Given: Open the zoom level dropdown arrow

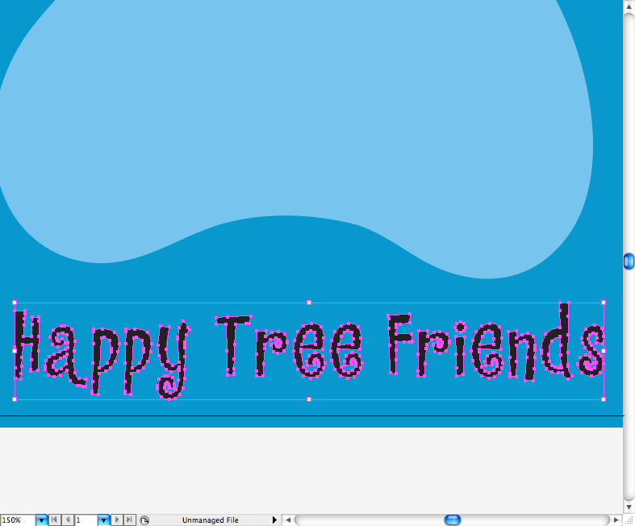Looking at the screenshot, I should click(42, 520).
